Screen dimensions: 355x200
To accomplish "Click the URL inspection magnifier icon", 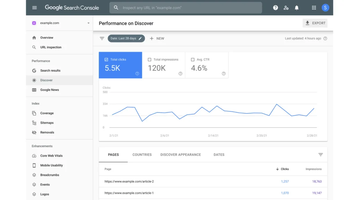I will (x=34, y=47).
